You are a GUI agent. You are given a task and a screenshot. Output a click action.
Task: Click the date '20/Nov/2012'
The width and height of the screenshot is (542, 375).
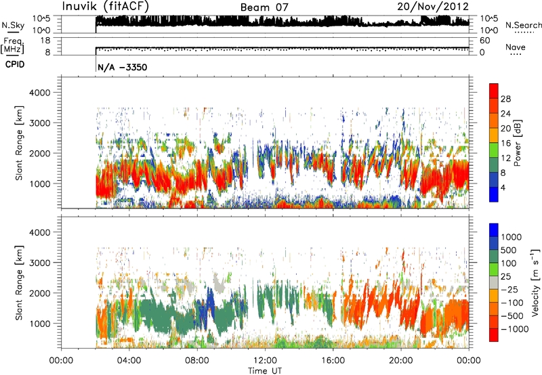click(433, 7)
